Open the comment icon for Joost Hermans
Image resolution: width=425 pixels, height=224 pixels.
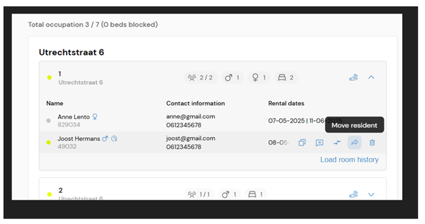[319, 143]
